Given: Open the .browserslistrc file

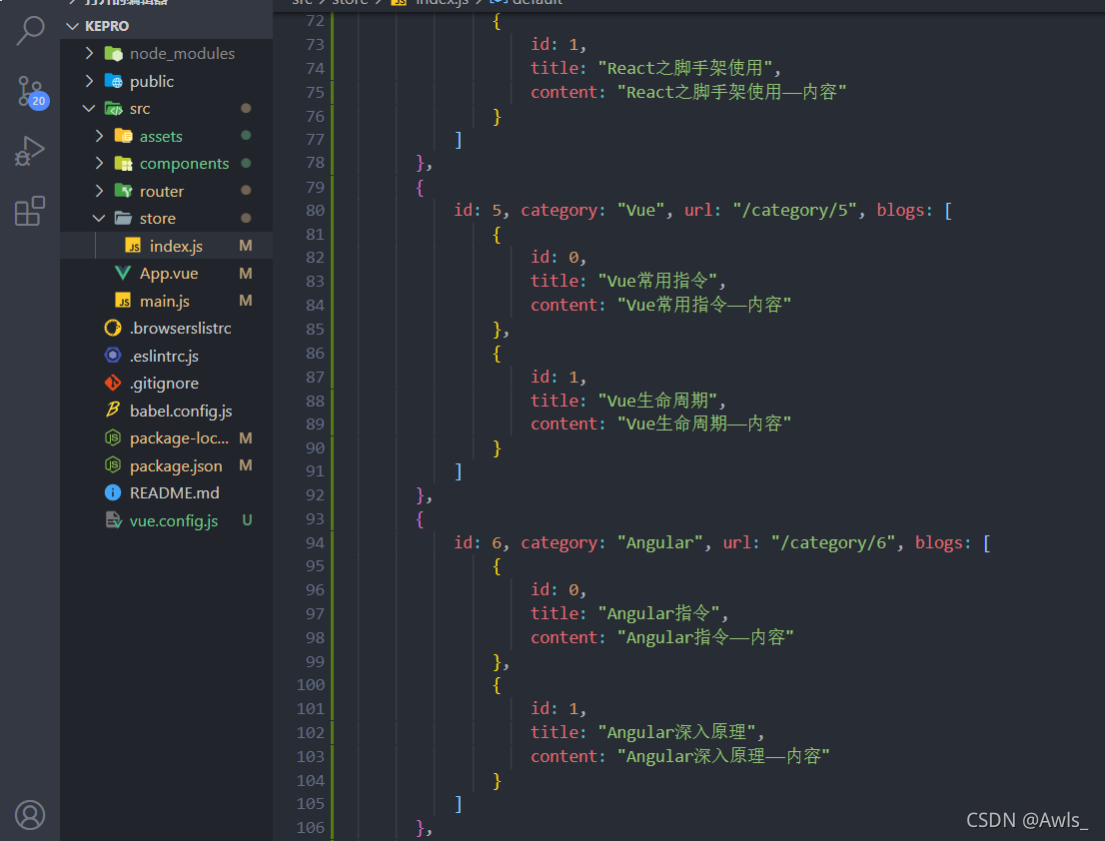Looking at the screenshot, I should [x=181, y=329].
